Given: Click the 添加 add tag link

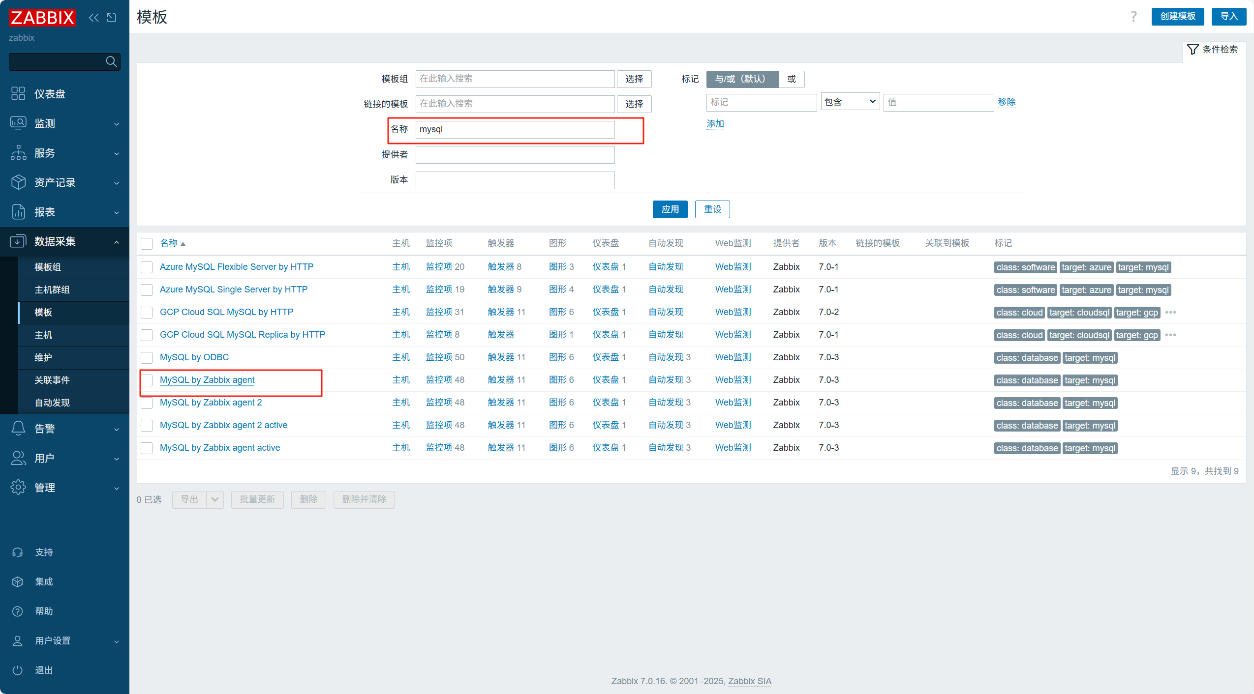Looking at the screenshot, I should coord(715,124).
